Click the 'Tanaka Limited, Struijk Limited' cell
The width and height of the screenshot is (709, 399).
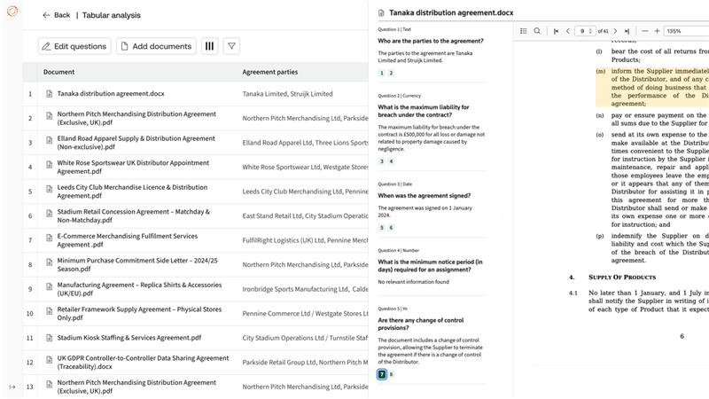[287, 94]
